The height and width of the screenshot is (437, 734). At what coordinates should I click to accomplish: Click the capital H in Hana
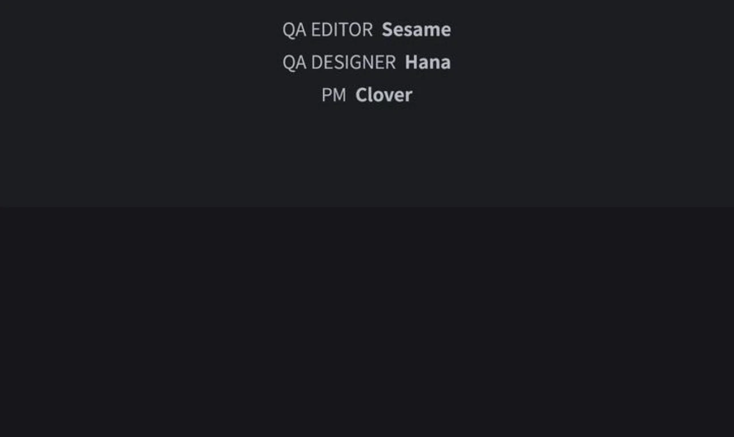[411, 62]
